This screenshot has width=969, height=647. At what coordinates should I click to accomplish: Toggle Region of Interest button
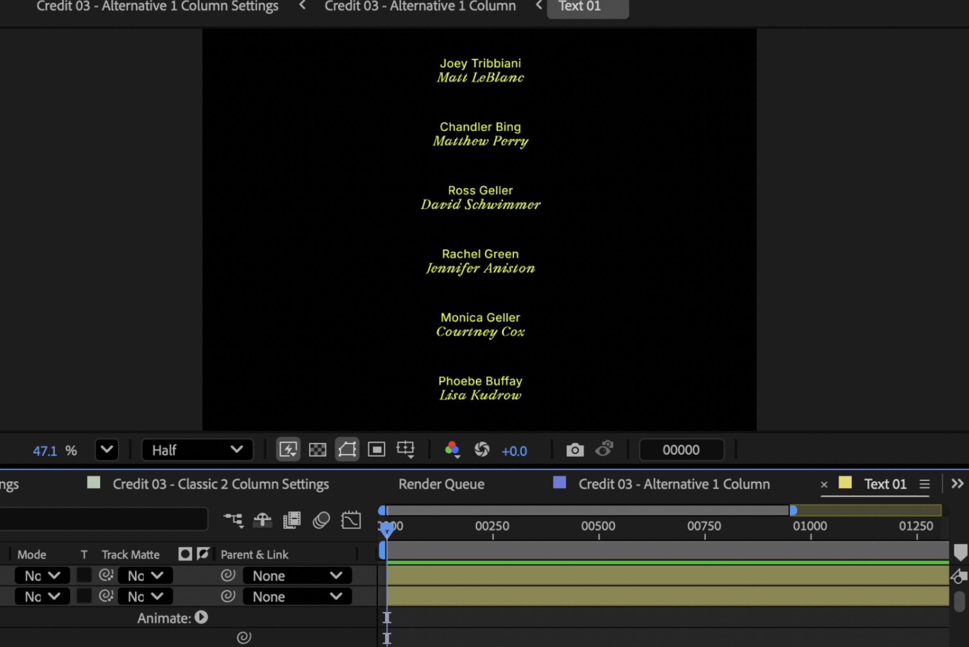(x=376, y=449)
